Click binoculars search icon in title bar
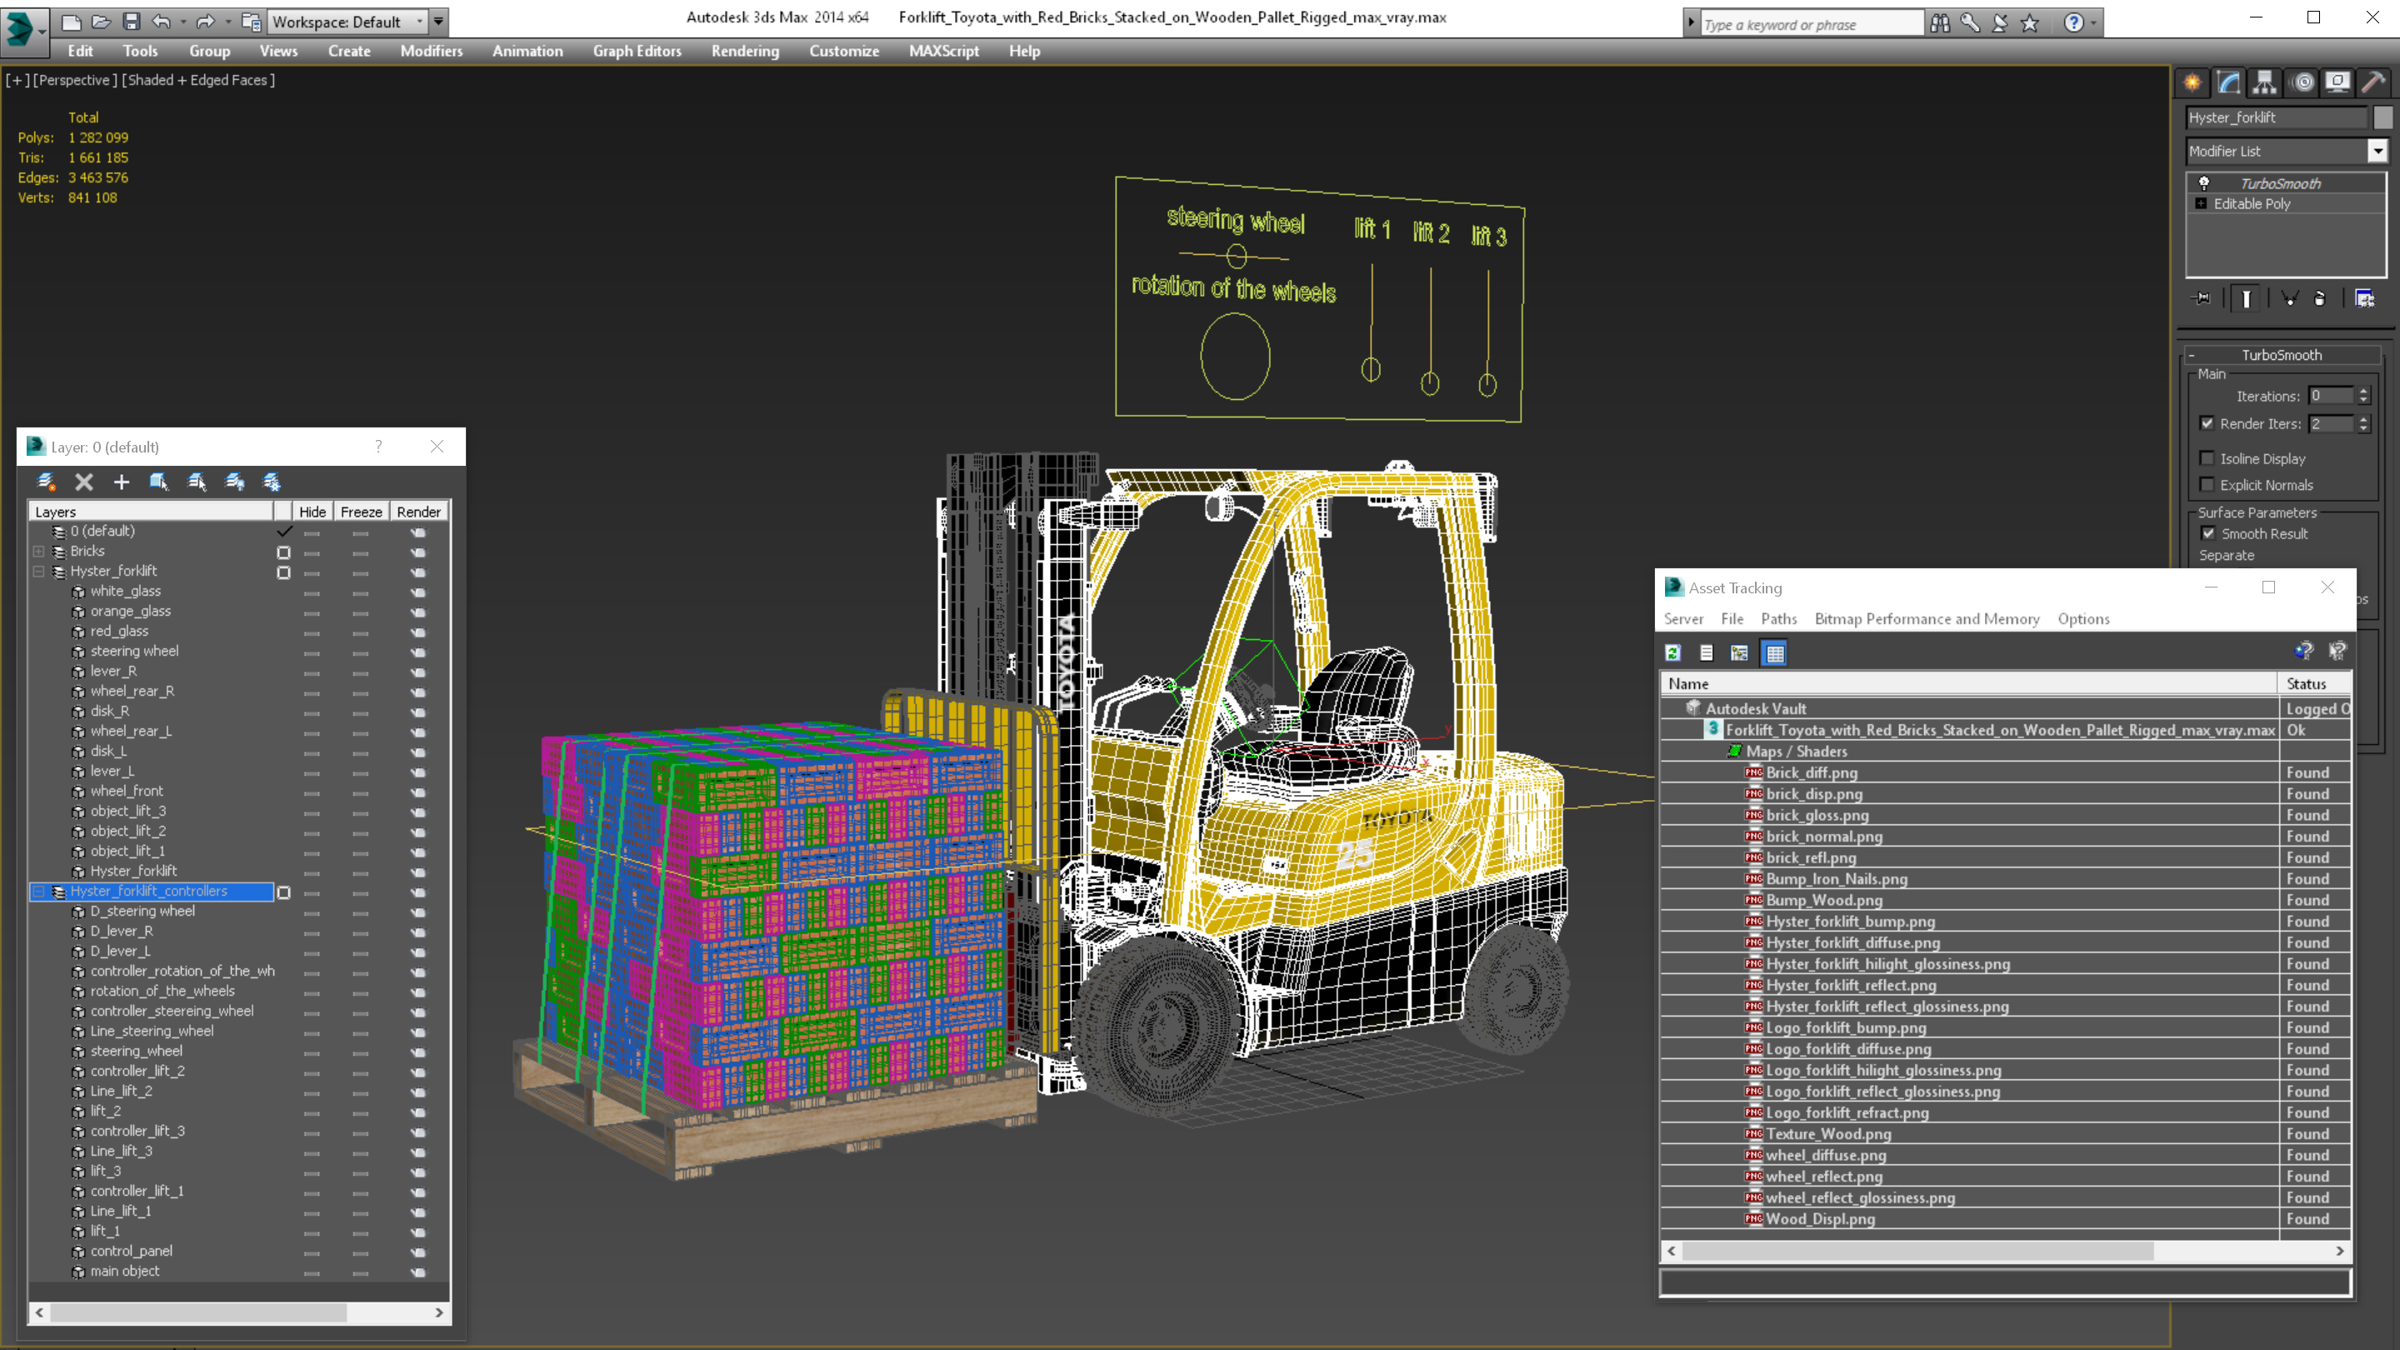This screenshot has height=1350, width=2400. [1941, 23]
